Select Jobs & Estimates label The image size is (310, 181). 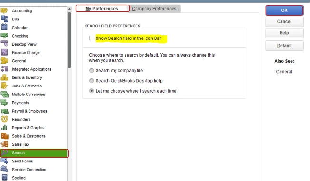click(27, 86)
